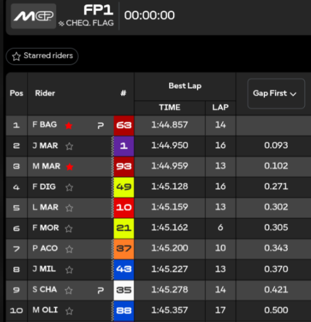This screenshot has height=322, width=311.
Task: Open the Gap First dropdown
Action: tap(276, 93)
